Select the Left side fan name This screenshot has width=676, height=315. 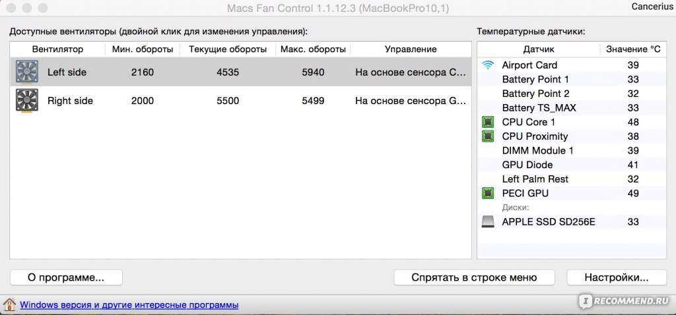coord(67,72)
